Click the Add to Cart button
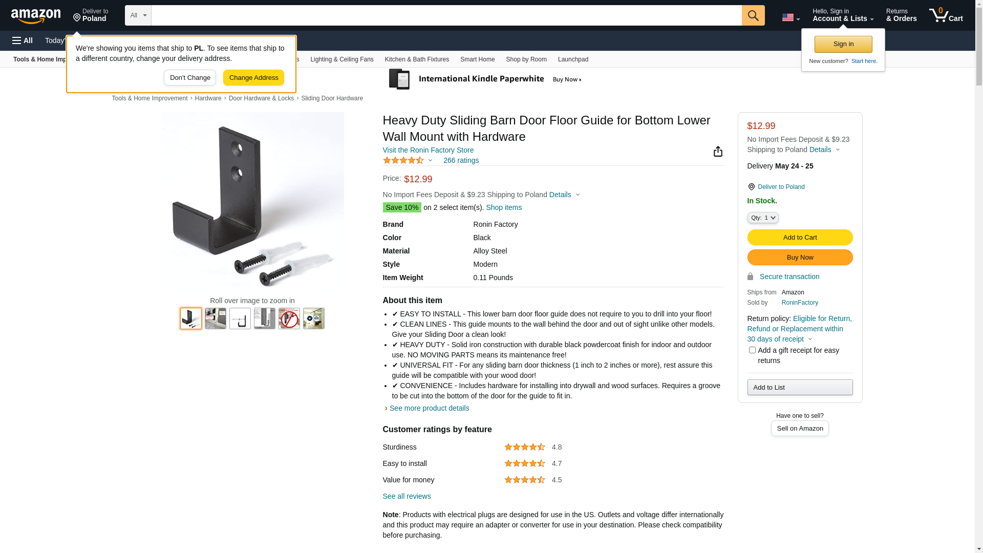Viewport: 983px width, 553px height. 800,238
